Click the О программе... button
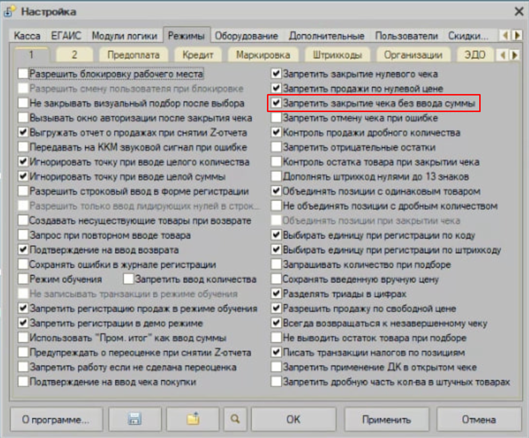The width and height of the screenshot is (529, 438). 56,420
